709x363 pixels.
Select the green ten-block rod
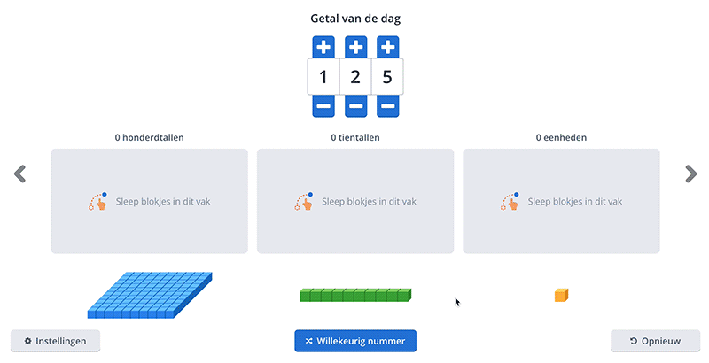[x=355, y=296]
